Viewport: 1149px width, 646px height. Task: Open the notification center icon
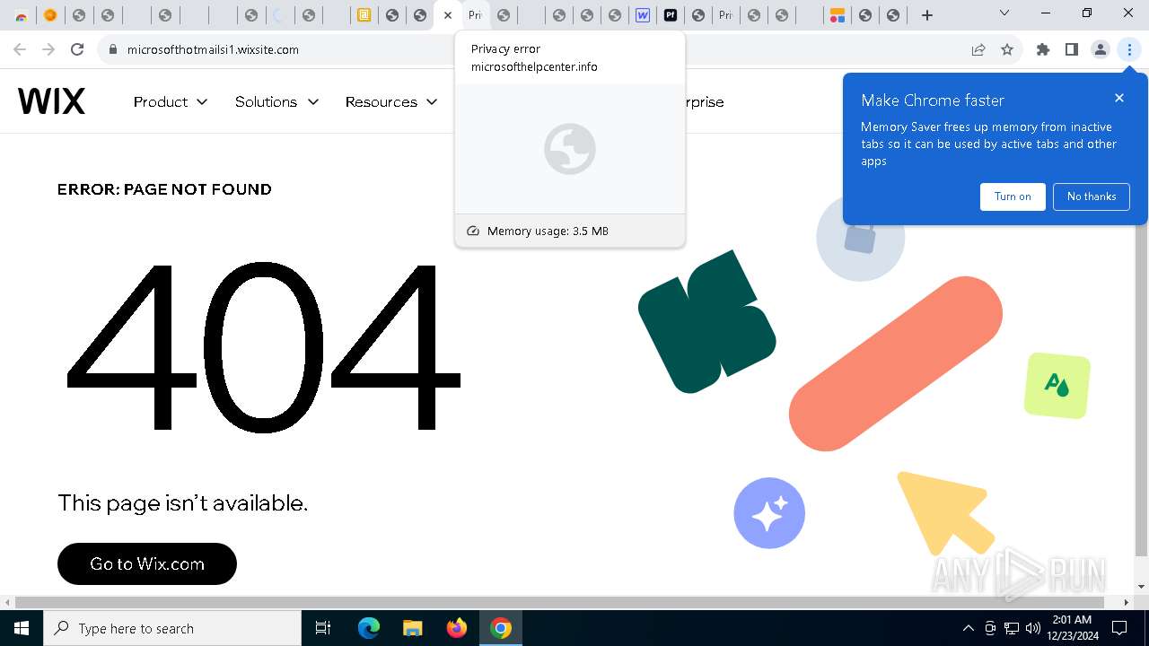[x=1119, y=628]
